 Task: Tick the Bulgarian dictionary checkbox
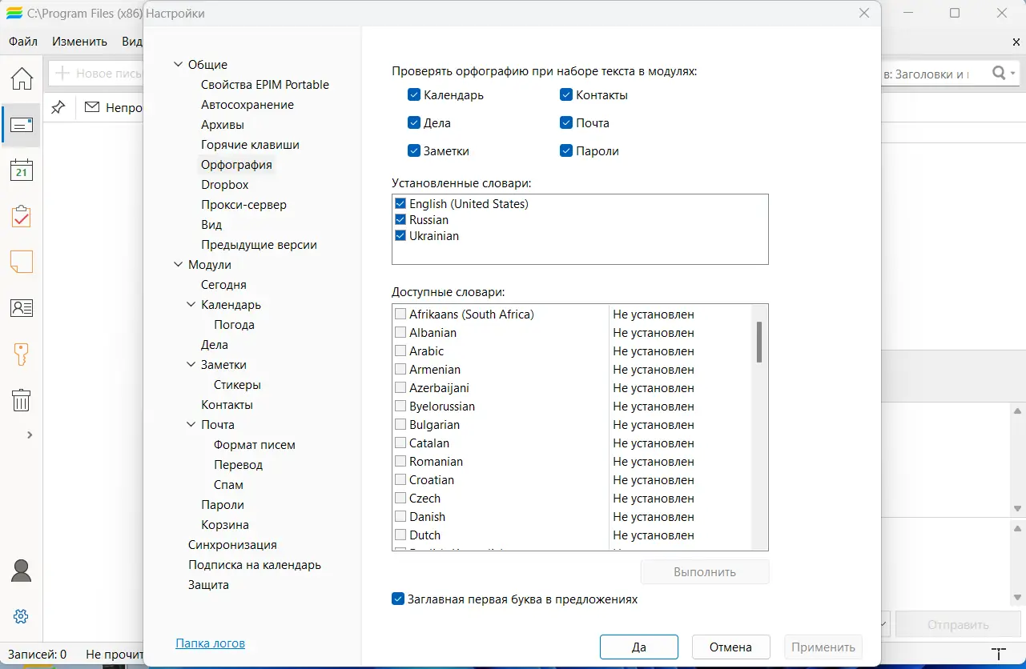pyautogui.click(x=400, y=425)
